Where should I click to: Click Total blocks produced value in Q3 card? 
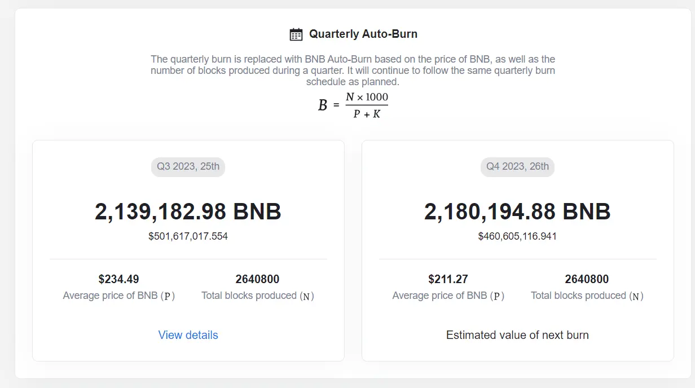click(x=257, y=279)
